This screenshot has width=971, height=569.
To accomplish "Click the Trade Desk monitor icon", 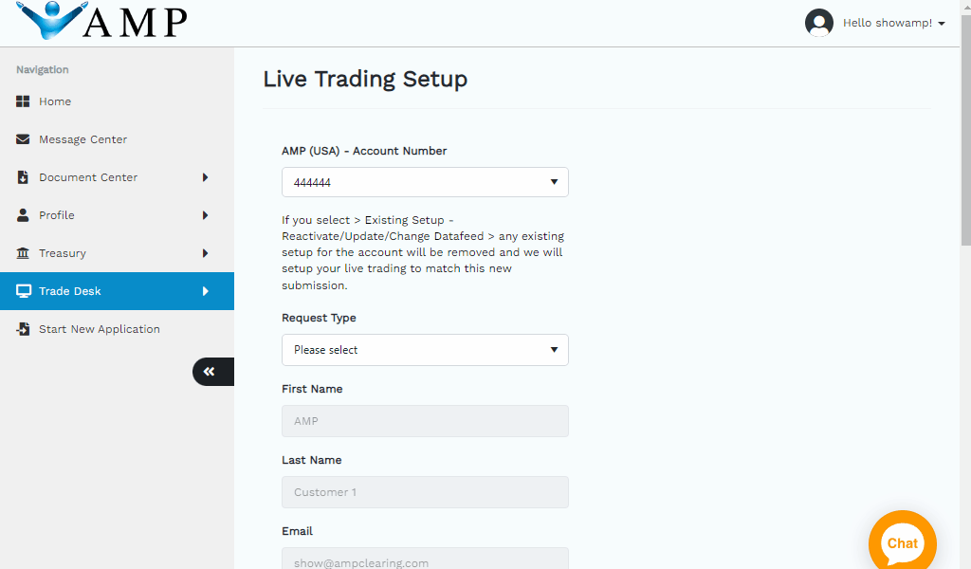I will pos(24,291).
